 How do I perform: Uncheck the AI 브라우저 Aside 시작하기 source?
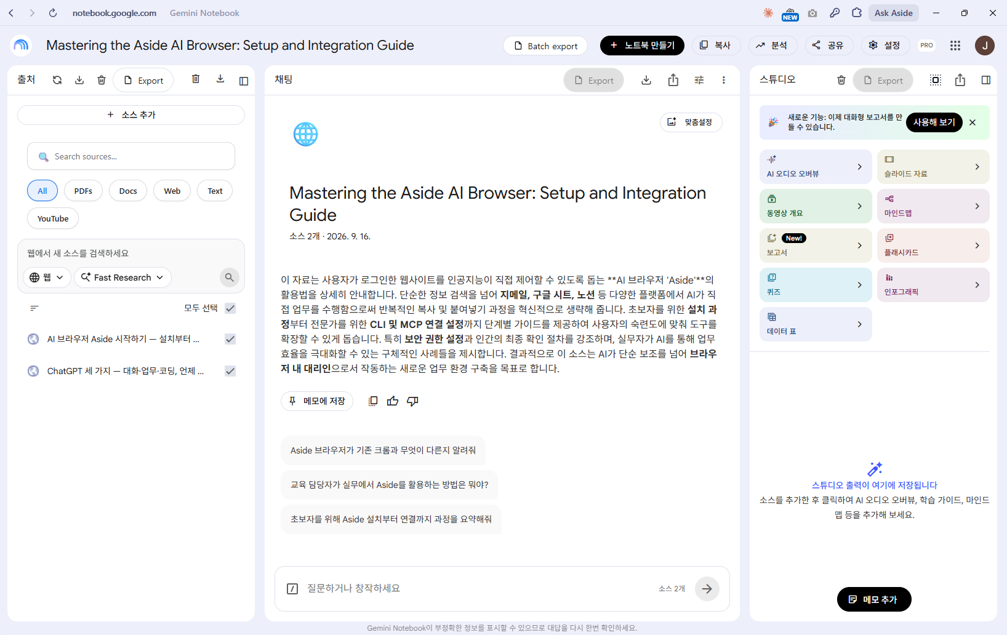[230, 339]
